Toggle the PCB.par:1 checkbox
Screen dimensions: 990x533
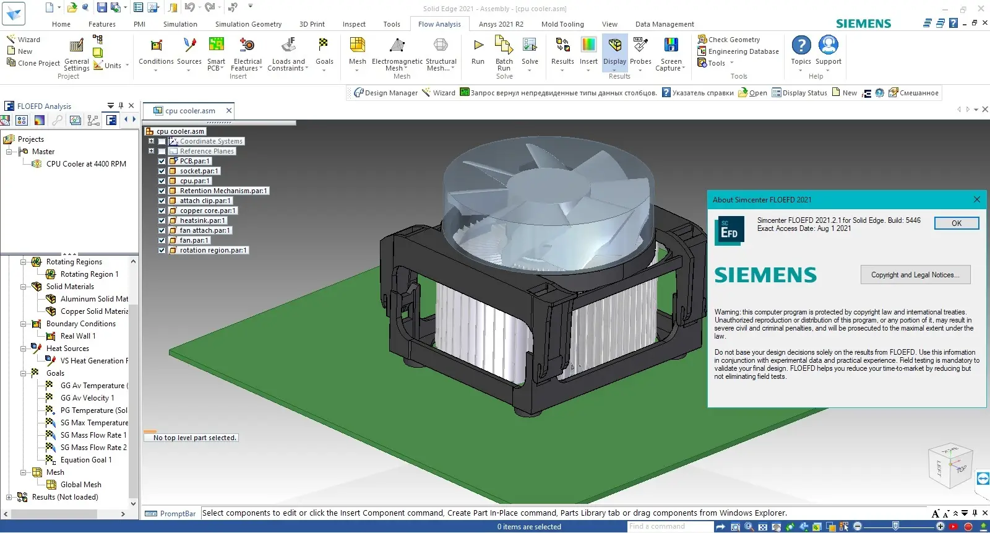[162, 161]
